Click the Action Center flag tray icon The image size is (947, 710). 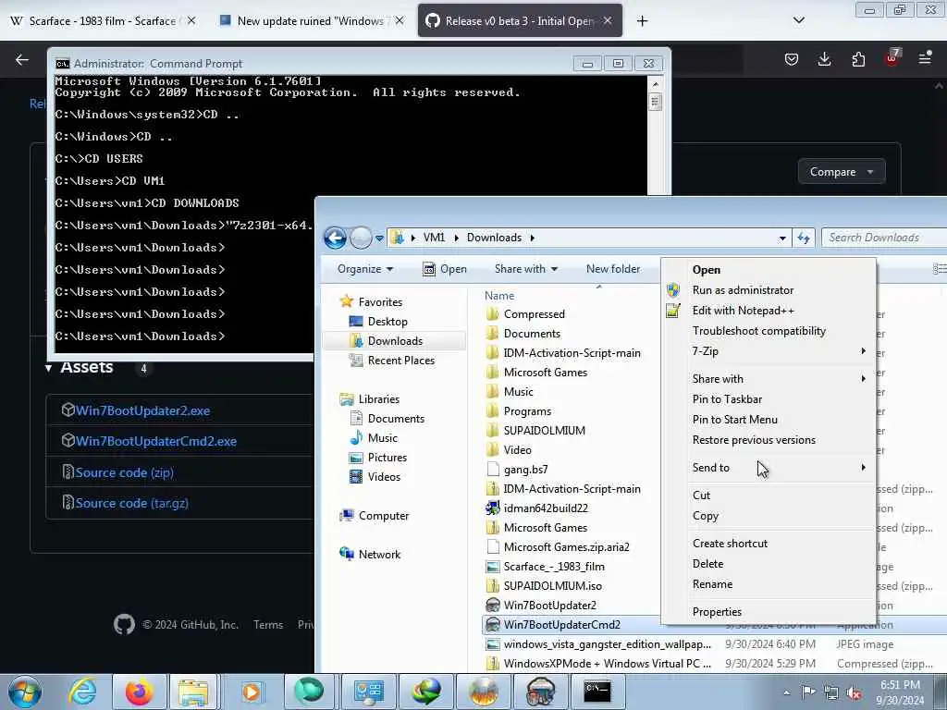808,692
